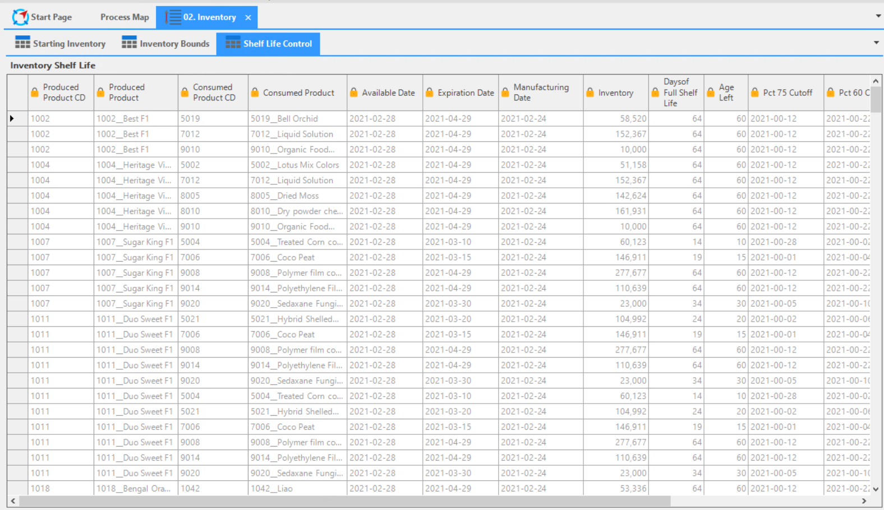
Task: Select consumed product CD 1042
Action: pos(213,488)
